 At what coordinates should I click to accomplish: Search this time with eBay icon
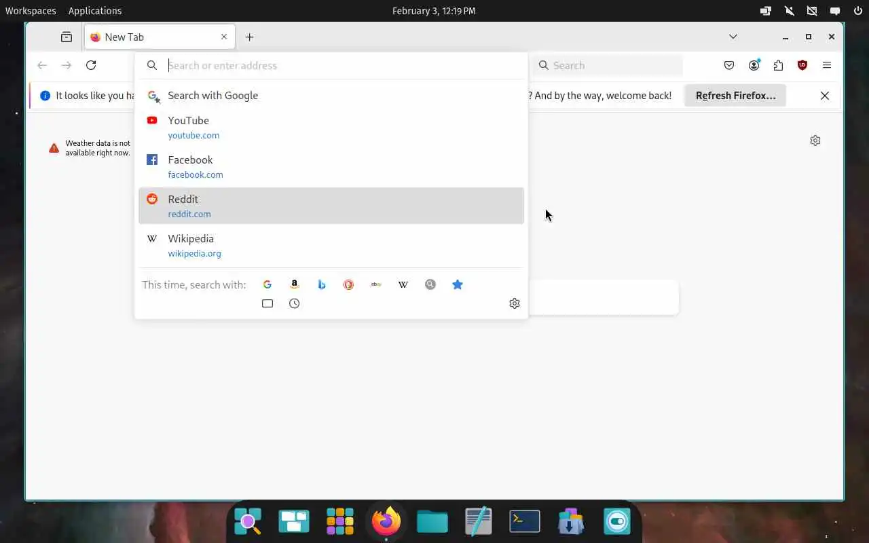(376, 284)
